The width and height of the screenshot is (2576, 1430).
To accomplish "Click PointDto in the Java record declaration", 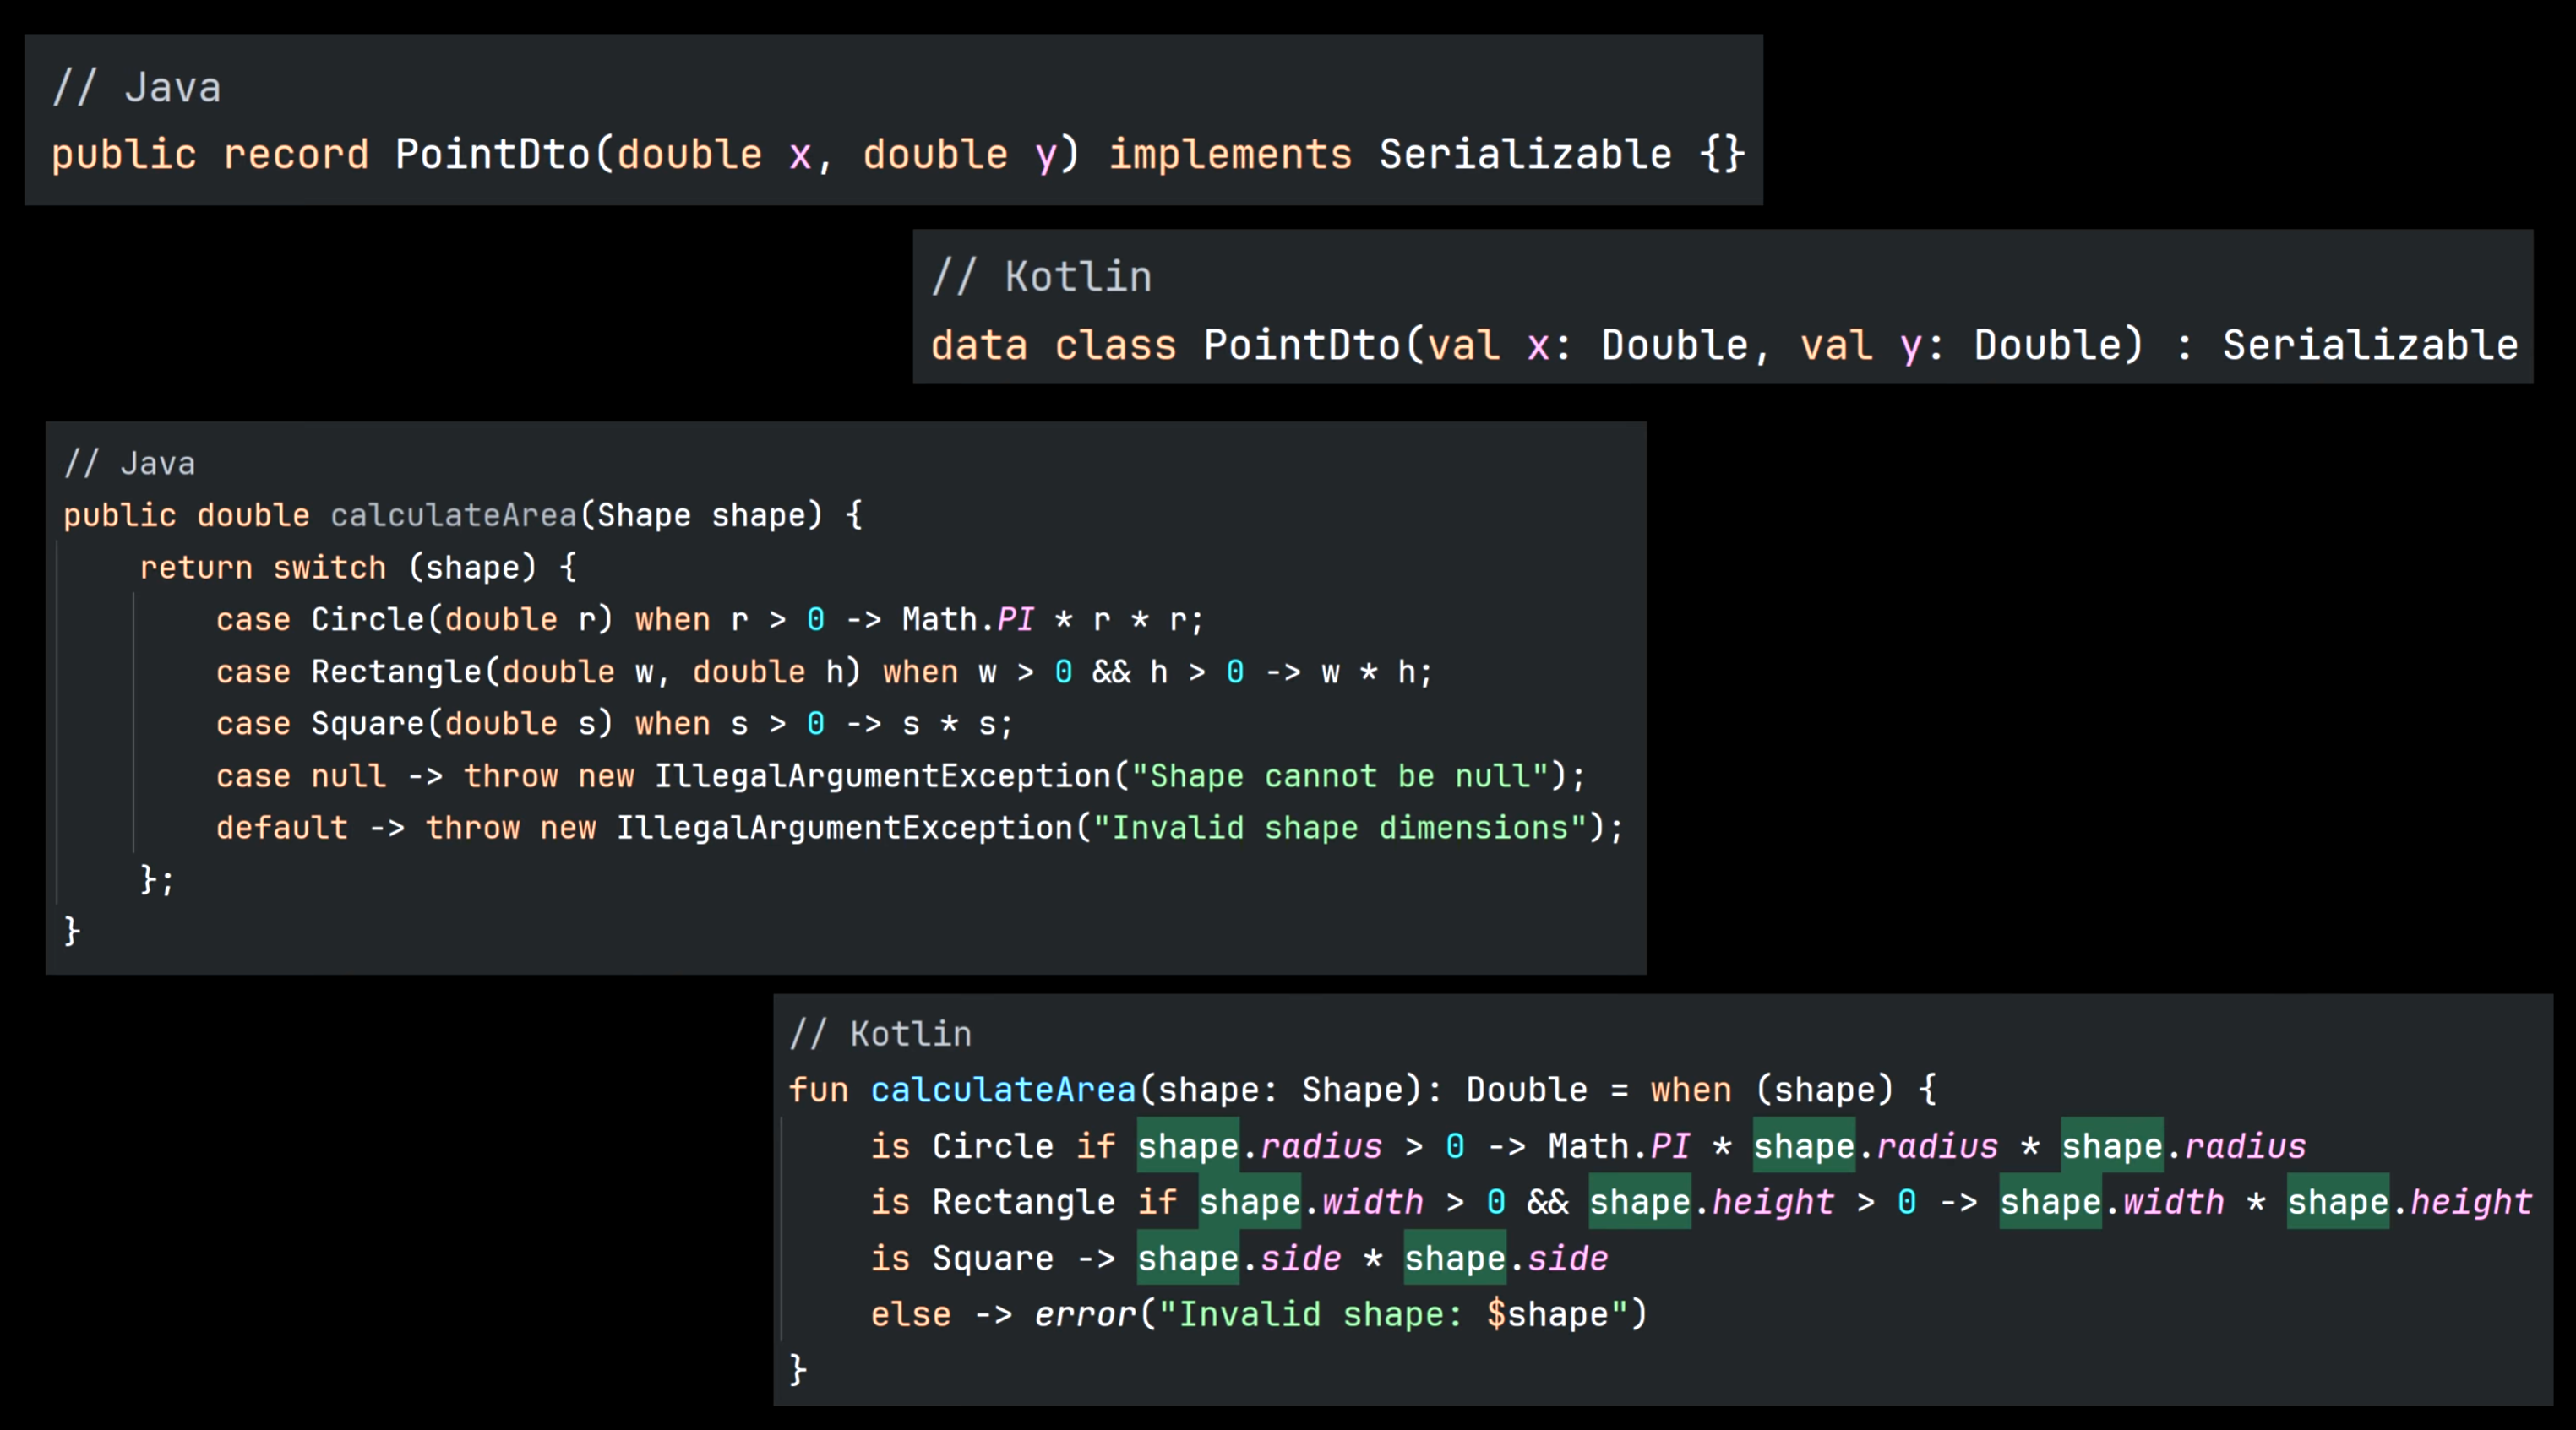I will (x=493, y=155).
